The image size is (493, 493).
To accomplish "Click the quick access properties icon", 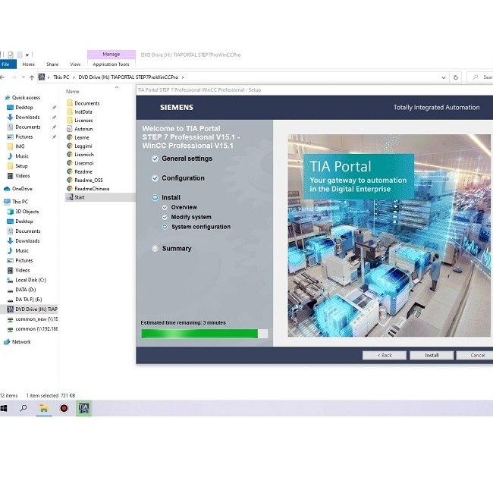I will pyautogui.click(x=11, y=55).
